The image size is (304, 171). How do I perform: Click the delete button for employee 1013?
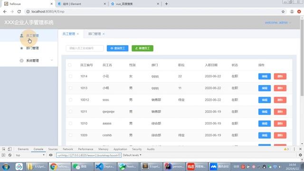click(280, 88)
